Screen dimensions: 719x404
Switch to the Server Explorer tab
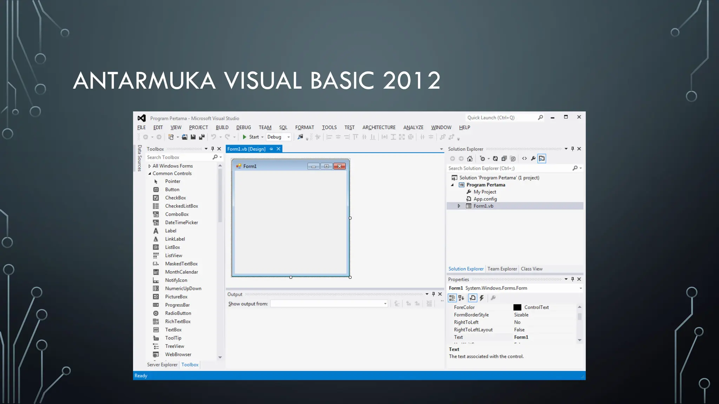click(x=162, y=365)
